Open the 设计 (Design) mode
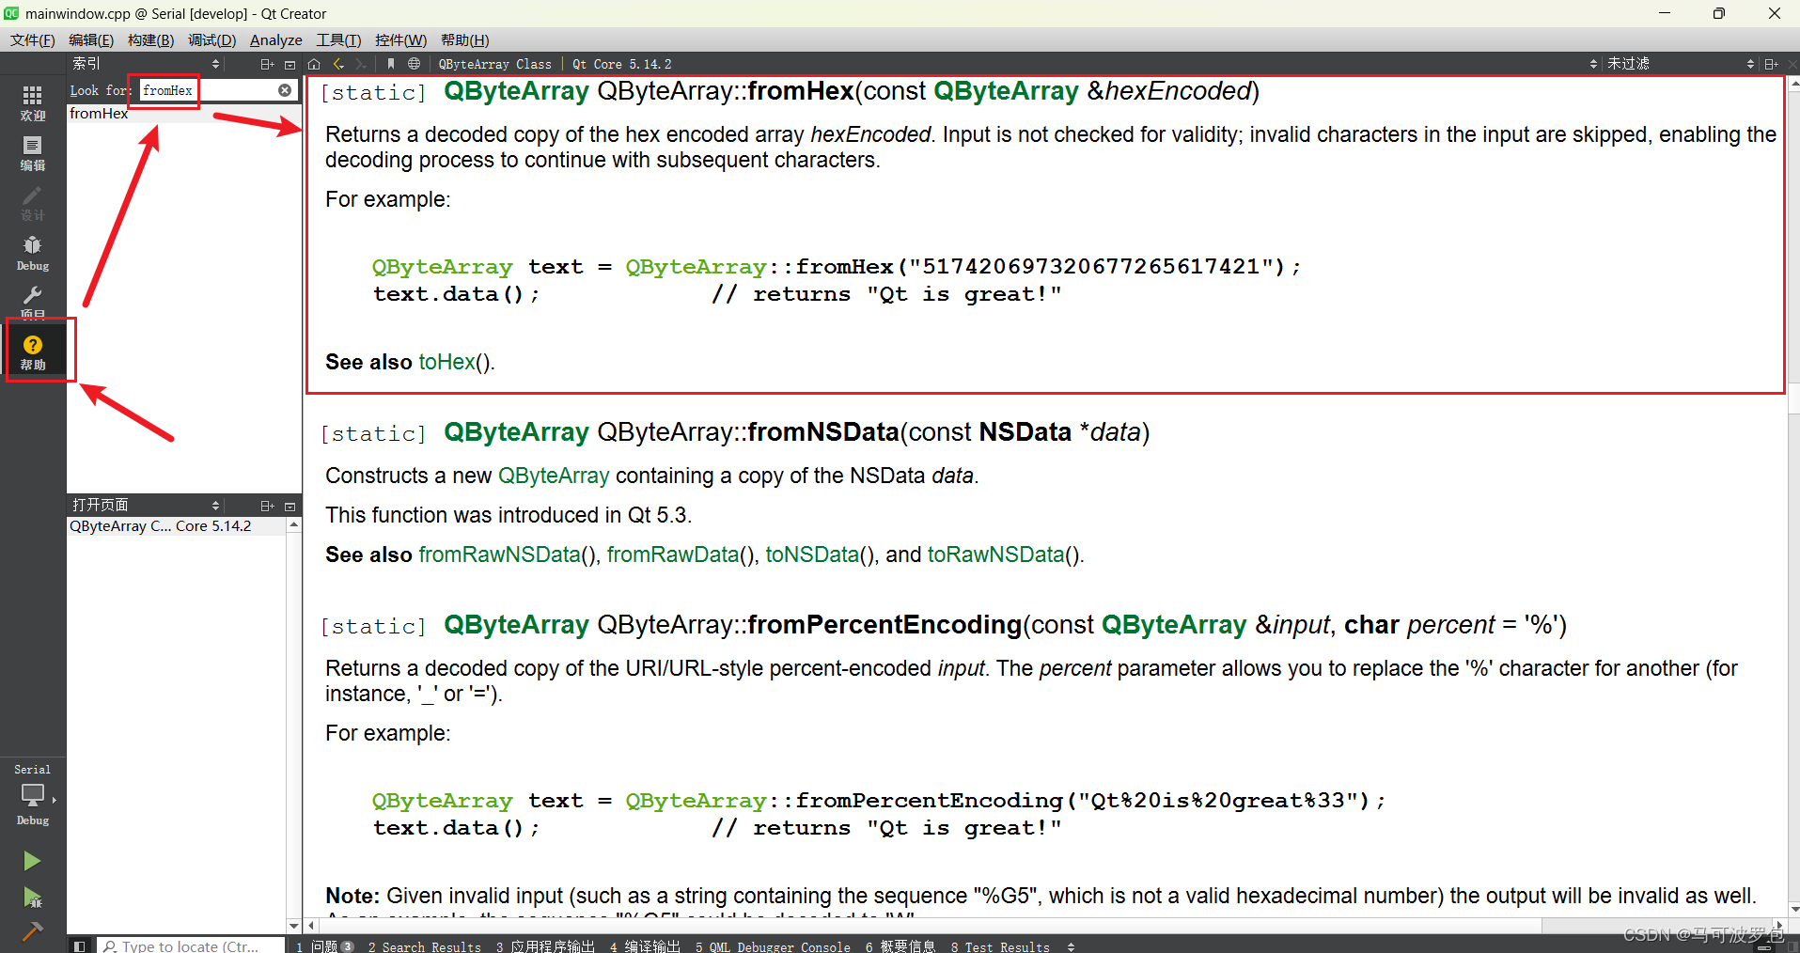1800x953 pixels. click(33, 203)
